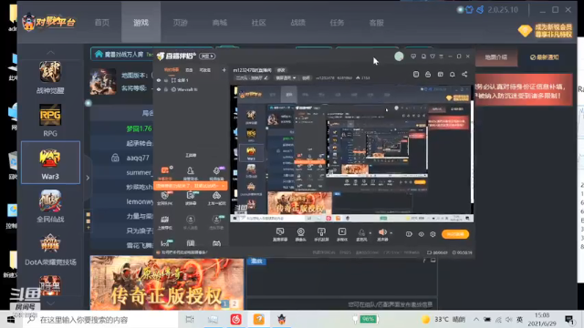Open the 商城 tab
Screen dimensions: 584x328
[x=219, y=22]
